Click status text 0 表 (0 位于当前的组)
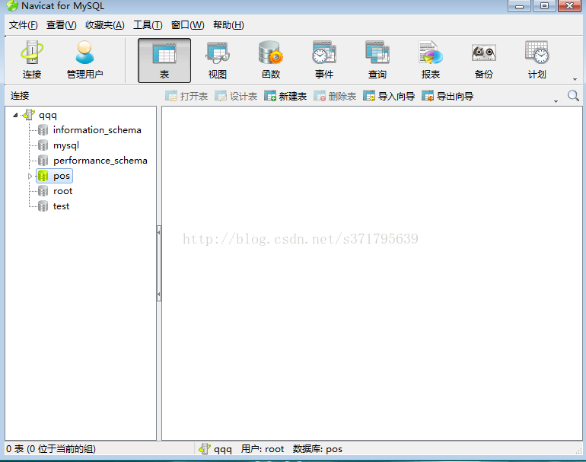 pyautogui.click(x=51, y=449)
